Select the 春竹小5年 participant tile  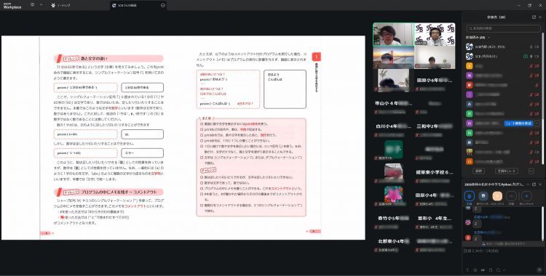point(393,219)
